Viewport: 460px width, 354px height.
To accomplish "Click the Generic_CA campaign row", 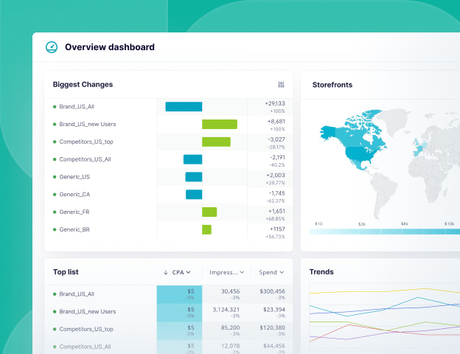I will [74, 195].
